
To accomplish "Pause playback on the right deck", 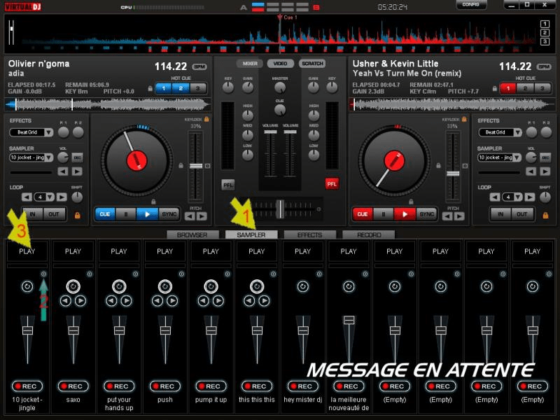I will [x=381, y=214].
